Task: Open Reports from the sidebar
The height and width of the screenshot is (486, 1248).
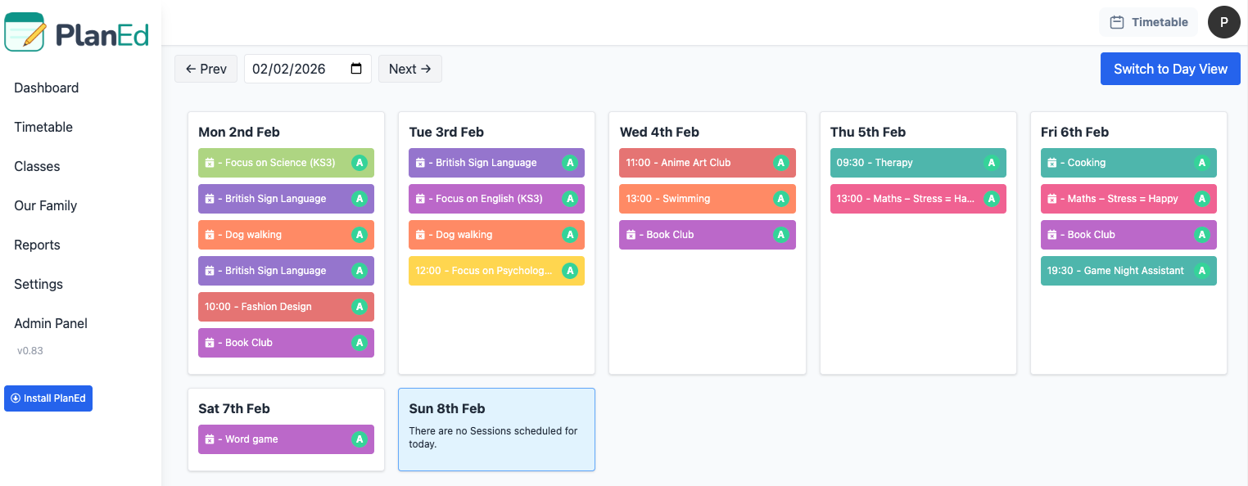Action: tap(37, 245)
